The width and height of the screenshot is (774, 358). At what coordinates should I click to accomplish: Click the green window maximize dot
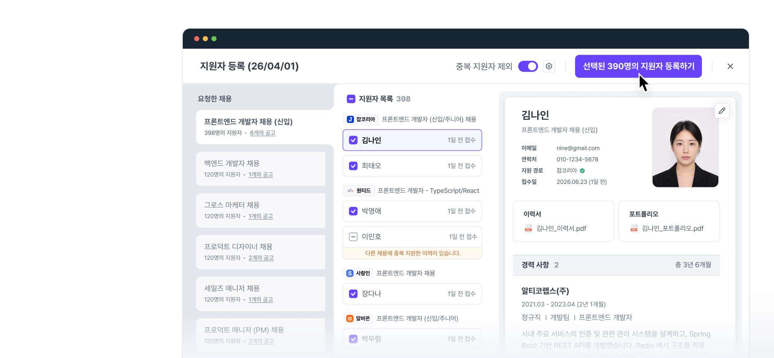(214, 39)
